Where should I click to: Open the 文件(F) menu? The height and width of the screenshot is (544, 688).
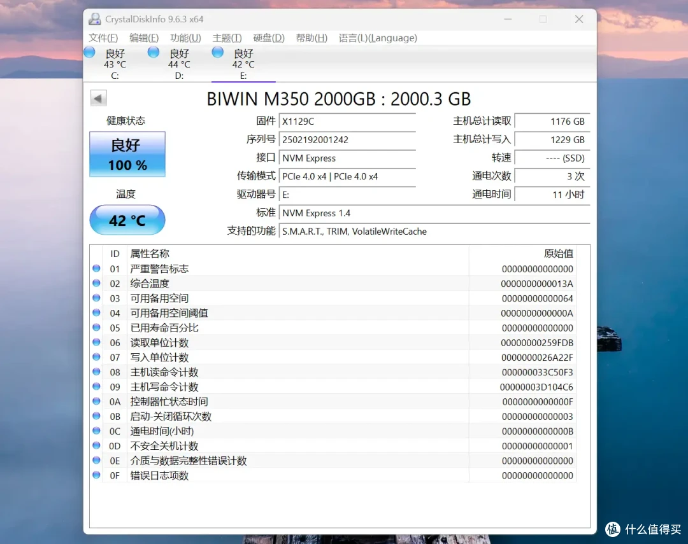pyautogui.click(x=103, y=38)
